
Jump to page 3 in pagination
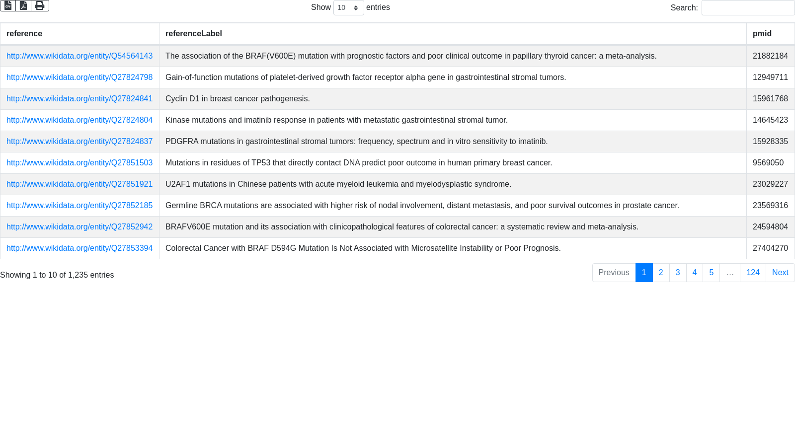pyautogui.click(x=678, y=273)
